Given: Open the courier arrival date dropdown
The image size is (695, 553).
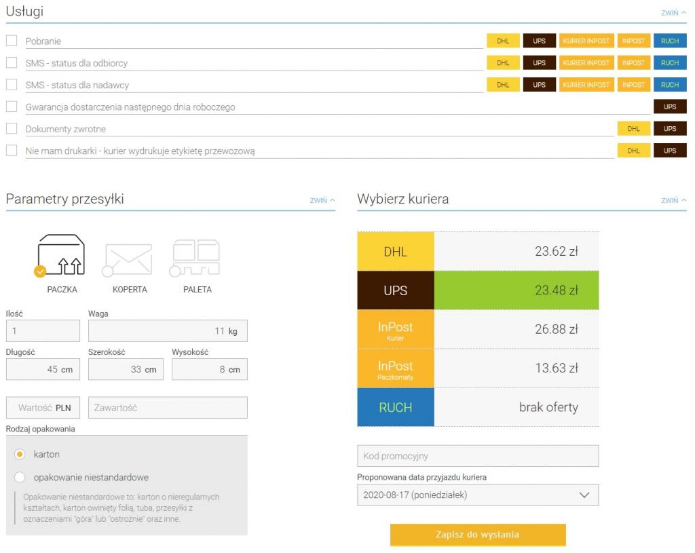Looking at the screenshot, I should [x=478, y=495].
